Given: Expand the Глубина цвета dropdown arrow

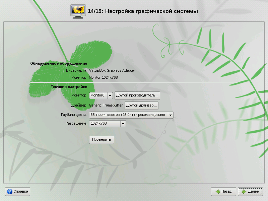Looking at the screenshot, I should click(x=171, y=115).
